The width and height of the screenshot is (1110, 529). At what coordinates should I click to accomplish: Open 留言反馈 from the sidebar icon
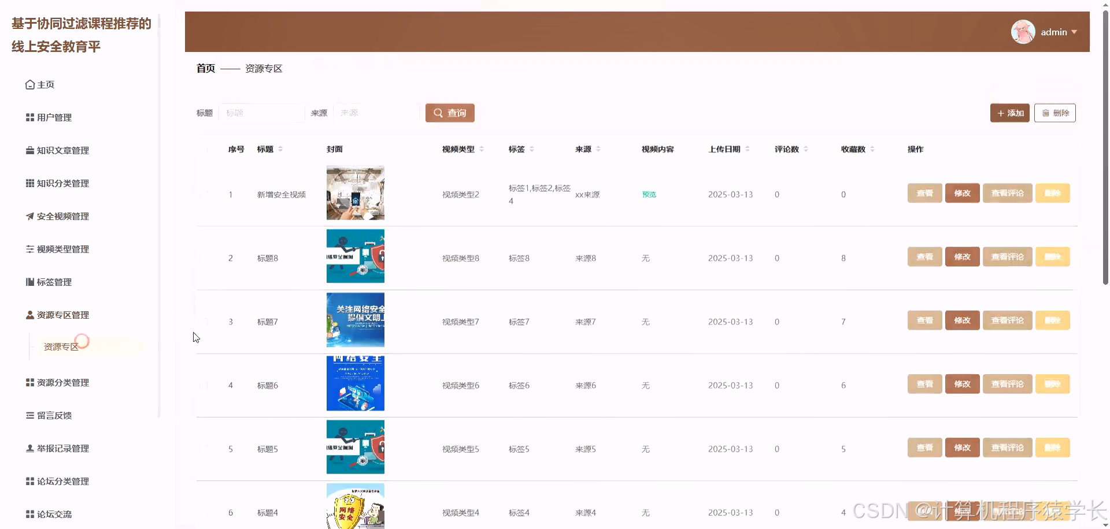coord(29,415)
